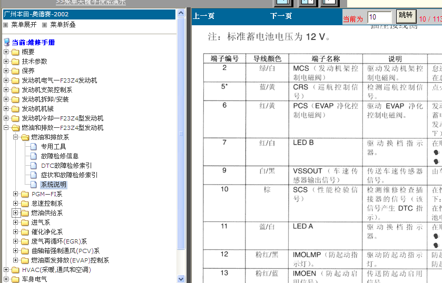Screen dimensions: 442x283
Task: Click the PGM—FI系 folder icon
Action: 25,194
